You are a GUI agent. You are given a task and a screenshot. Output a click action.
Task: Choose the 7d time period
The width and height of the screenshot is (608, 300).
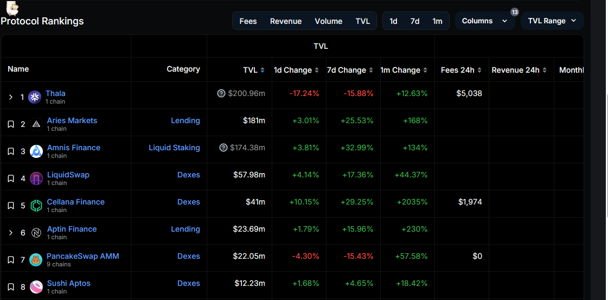(415, 21)
